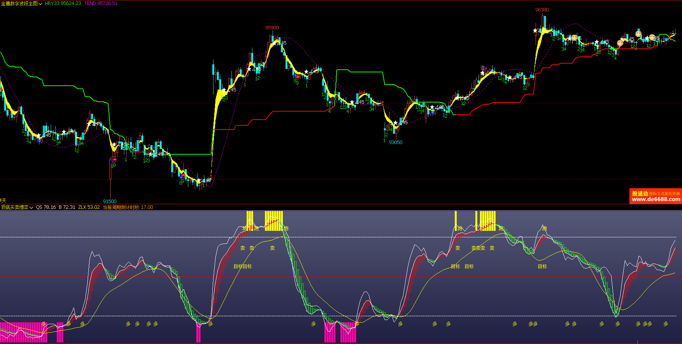Click the star marker beside the 95900 peak
Screen dimensions: 682x344
tap(274, 43)
